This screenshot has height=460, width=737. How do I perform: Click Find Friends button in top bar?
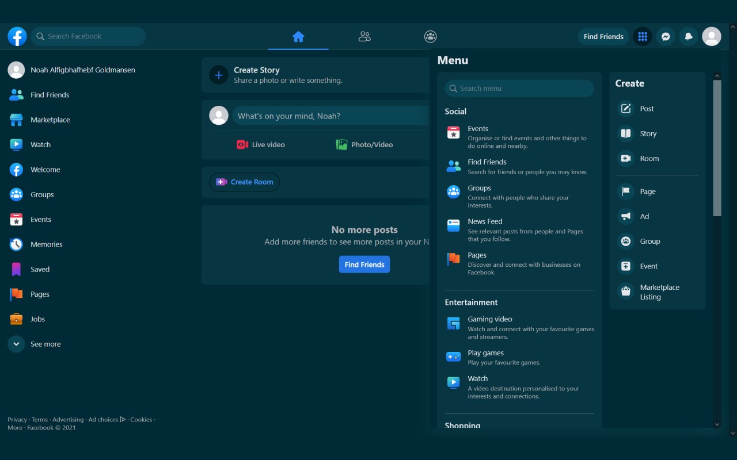(x=603, y=36)
